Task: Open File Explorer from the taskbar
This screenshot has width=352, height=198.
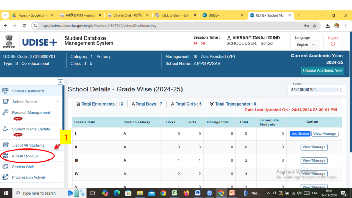Action: [140, 193]
